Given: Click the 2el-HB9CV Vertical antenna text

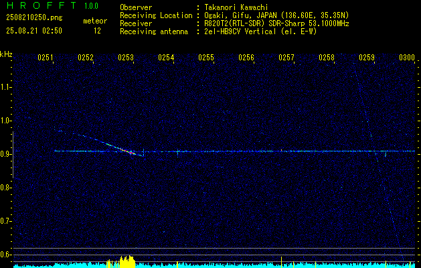Looking at the screenshot, I should (x=260, y=31).
